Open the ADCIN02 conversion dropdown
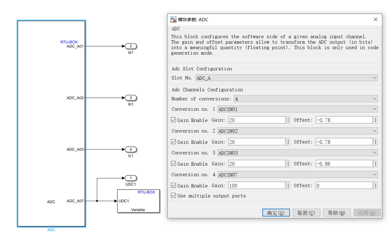 pos(297,131)
